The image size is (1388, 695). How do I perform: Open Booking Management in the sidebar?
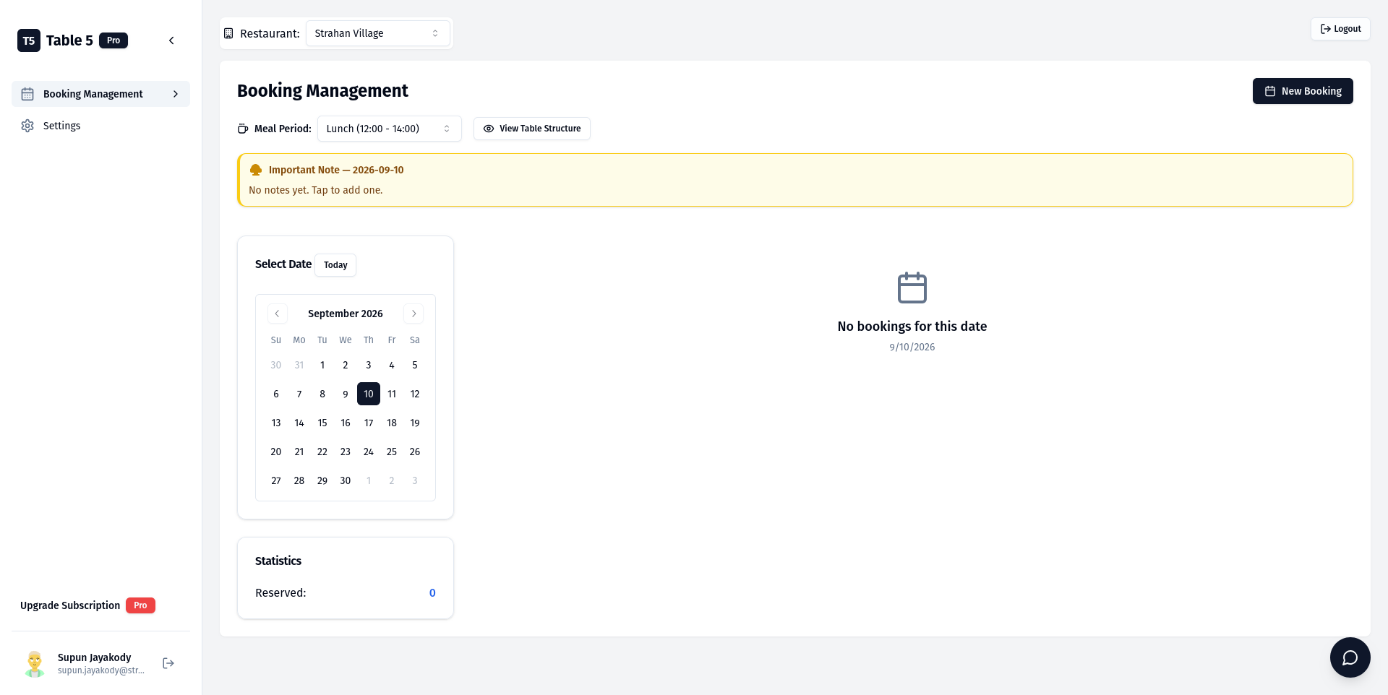(x=100, y=94)
